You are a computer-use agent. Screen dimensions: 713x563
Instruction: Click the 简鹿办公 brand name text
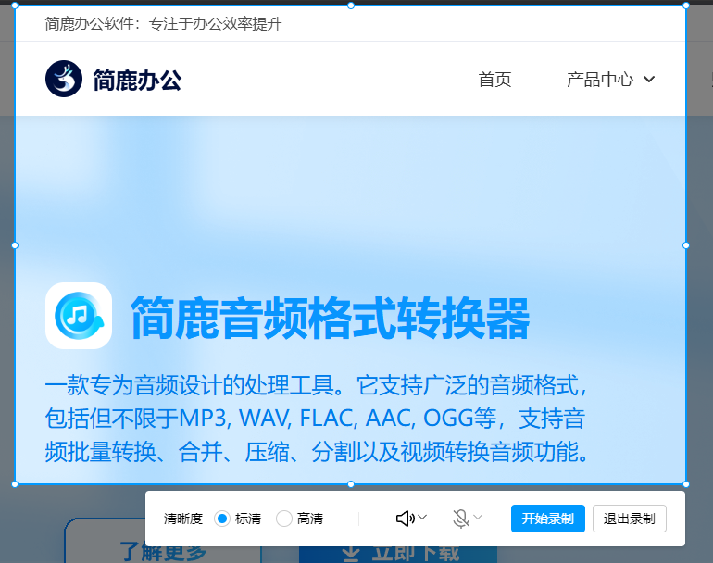coord(137,81)
